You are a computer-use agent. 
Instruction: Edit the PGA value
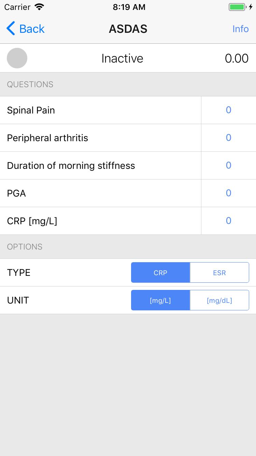[229, 193]
